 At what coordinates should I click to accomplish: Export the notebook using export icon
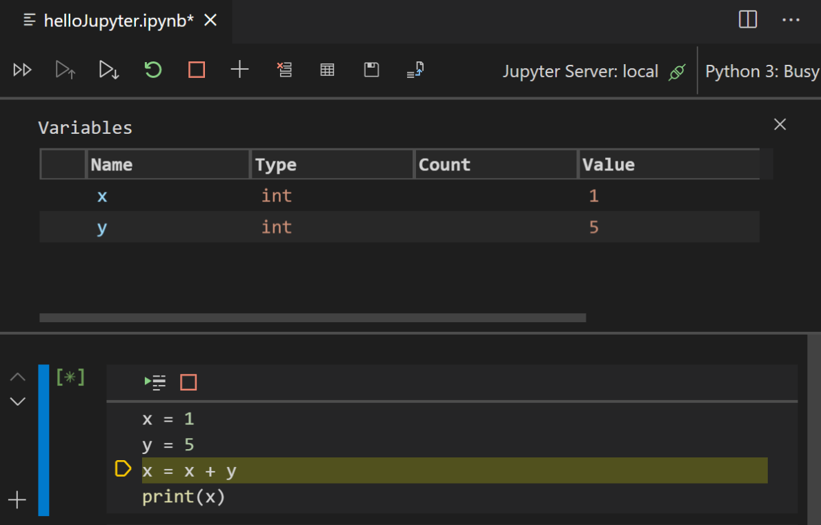(x=415, y=70)
